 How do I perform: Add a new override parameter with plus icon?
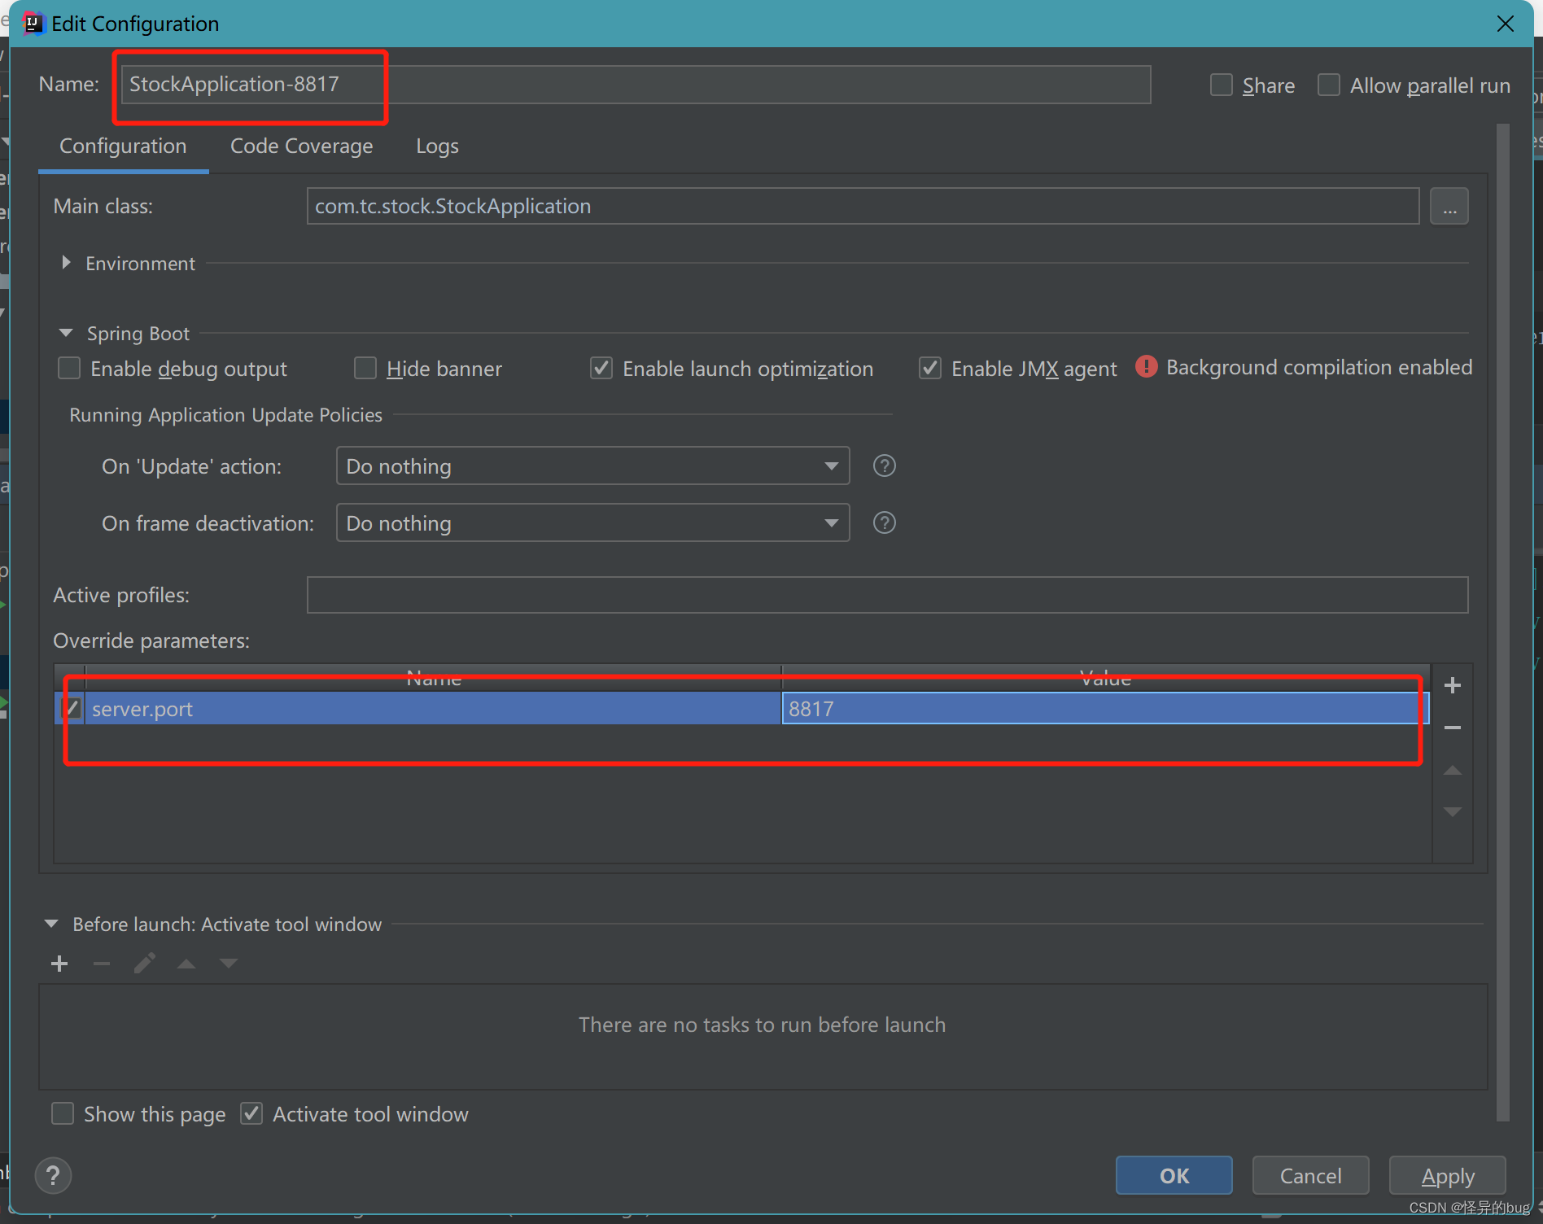pyautogui.click(x=1452, y=685)
